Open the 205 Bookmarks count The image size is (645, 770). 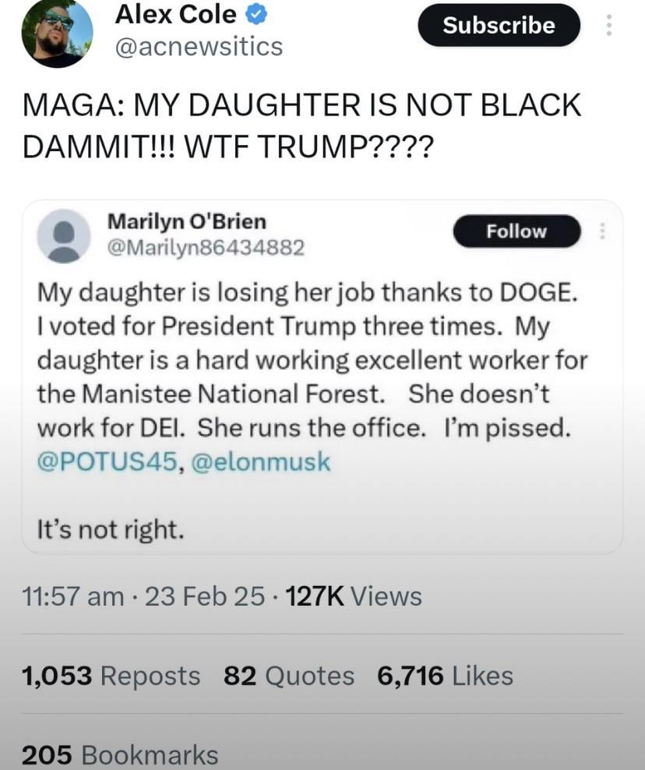(x=120, y=754)
